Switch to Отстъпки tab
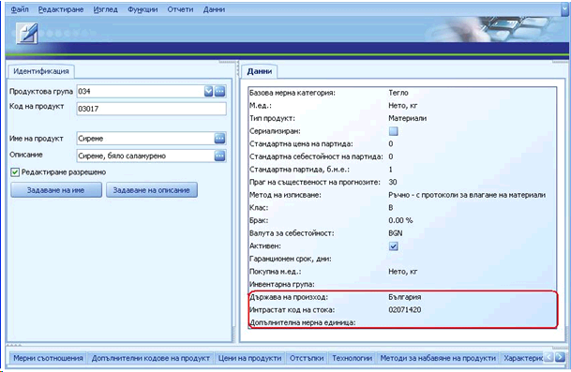The height and width of the screenshot is (372, 571). 307,358
